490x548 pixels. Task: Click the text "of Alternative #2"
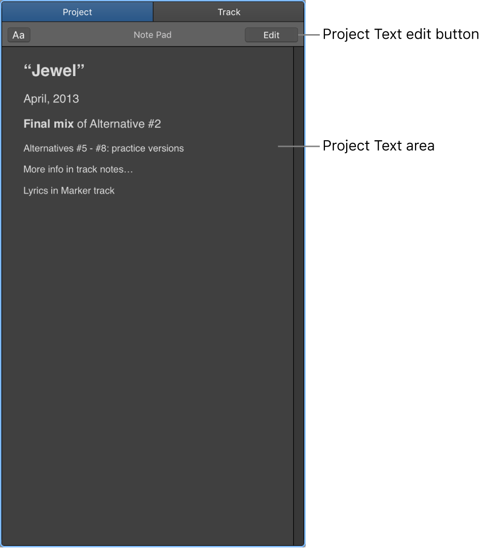click(119, 124)
